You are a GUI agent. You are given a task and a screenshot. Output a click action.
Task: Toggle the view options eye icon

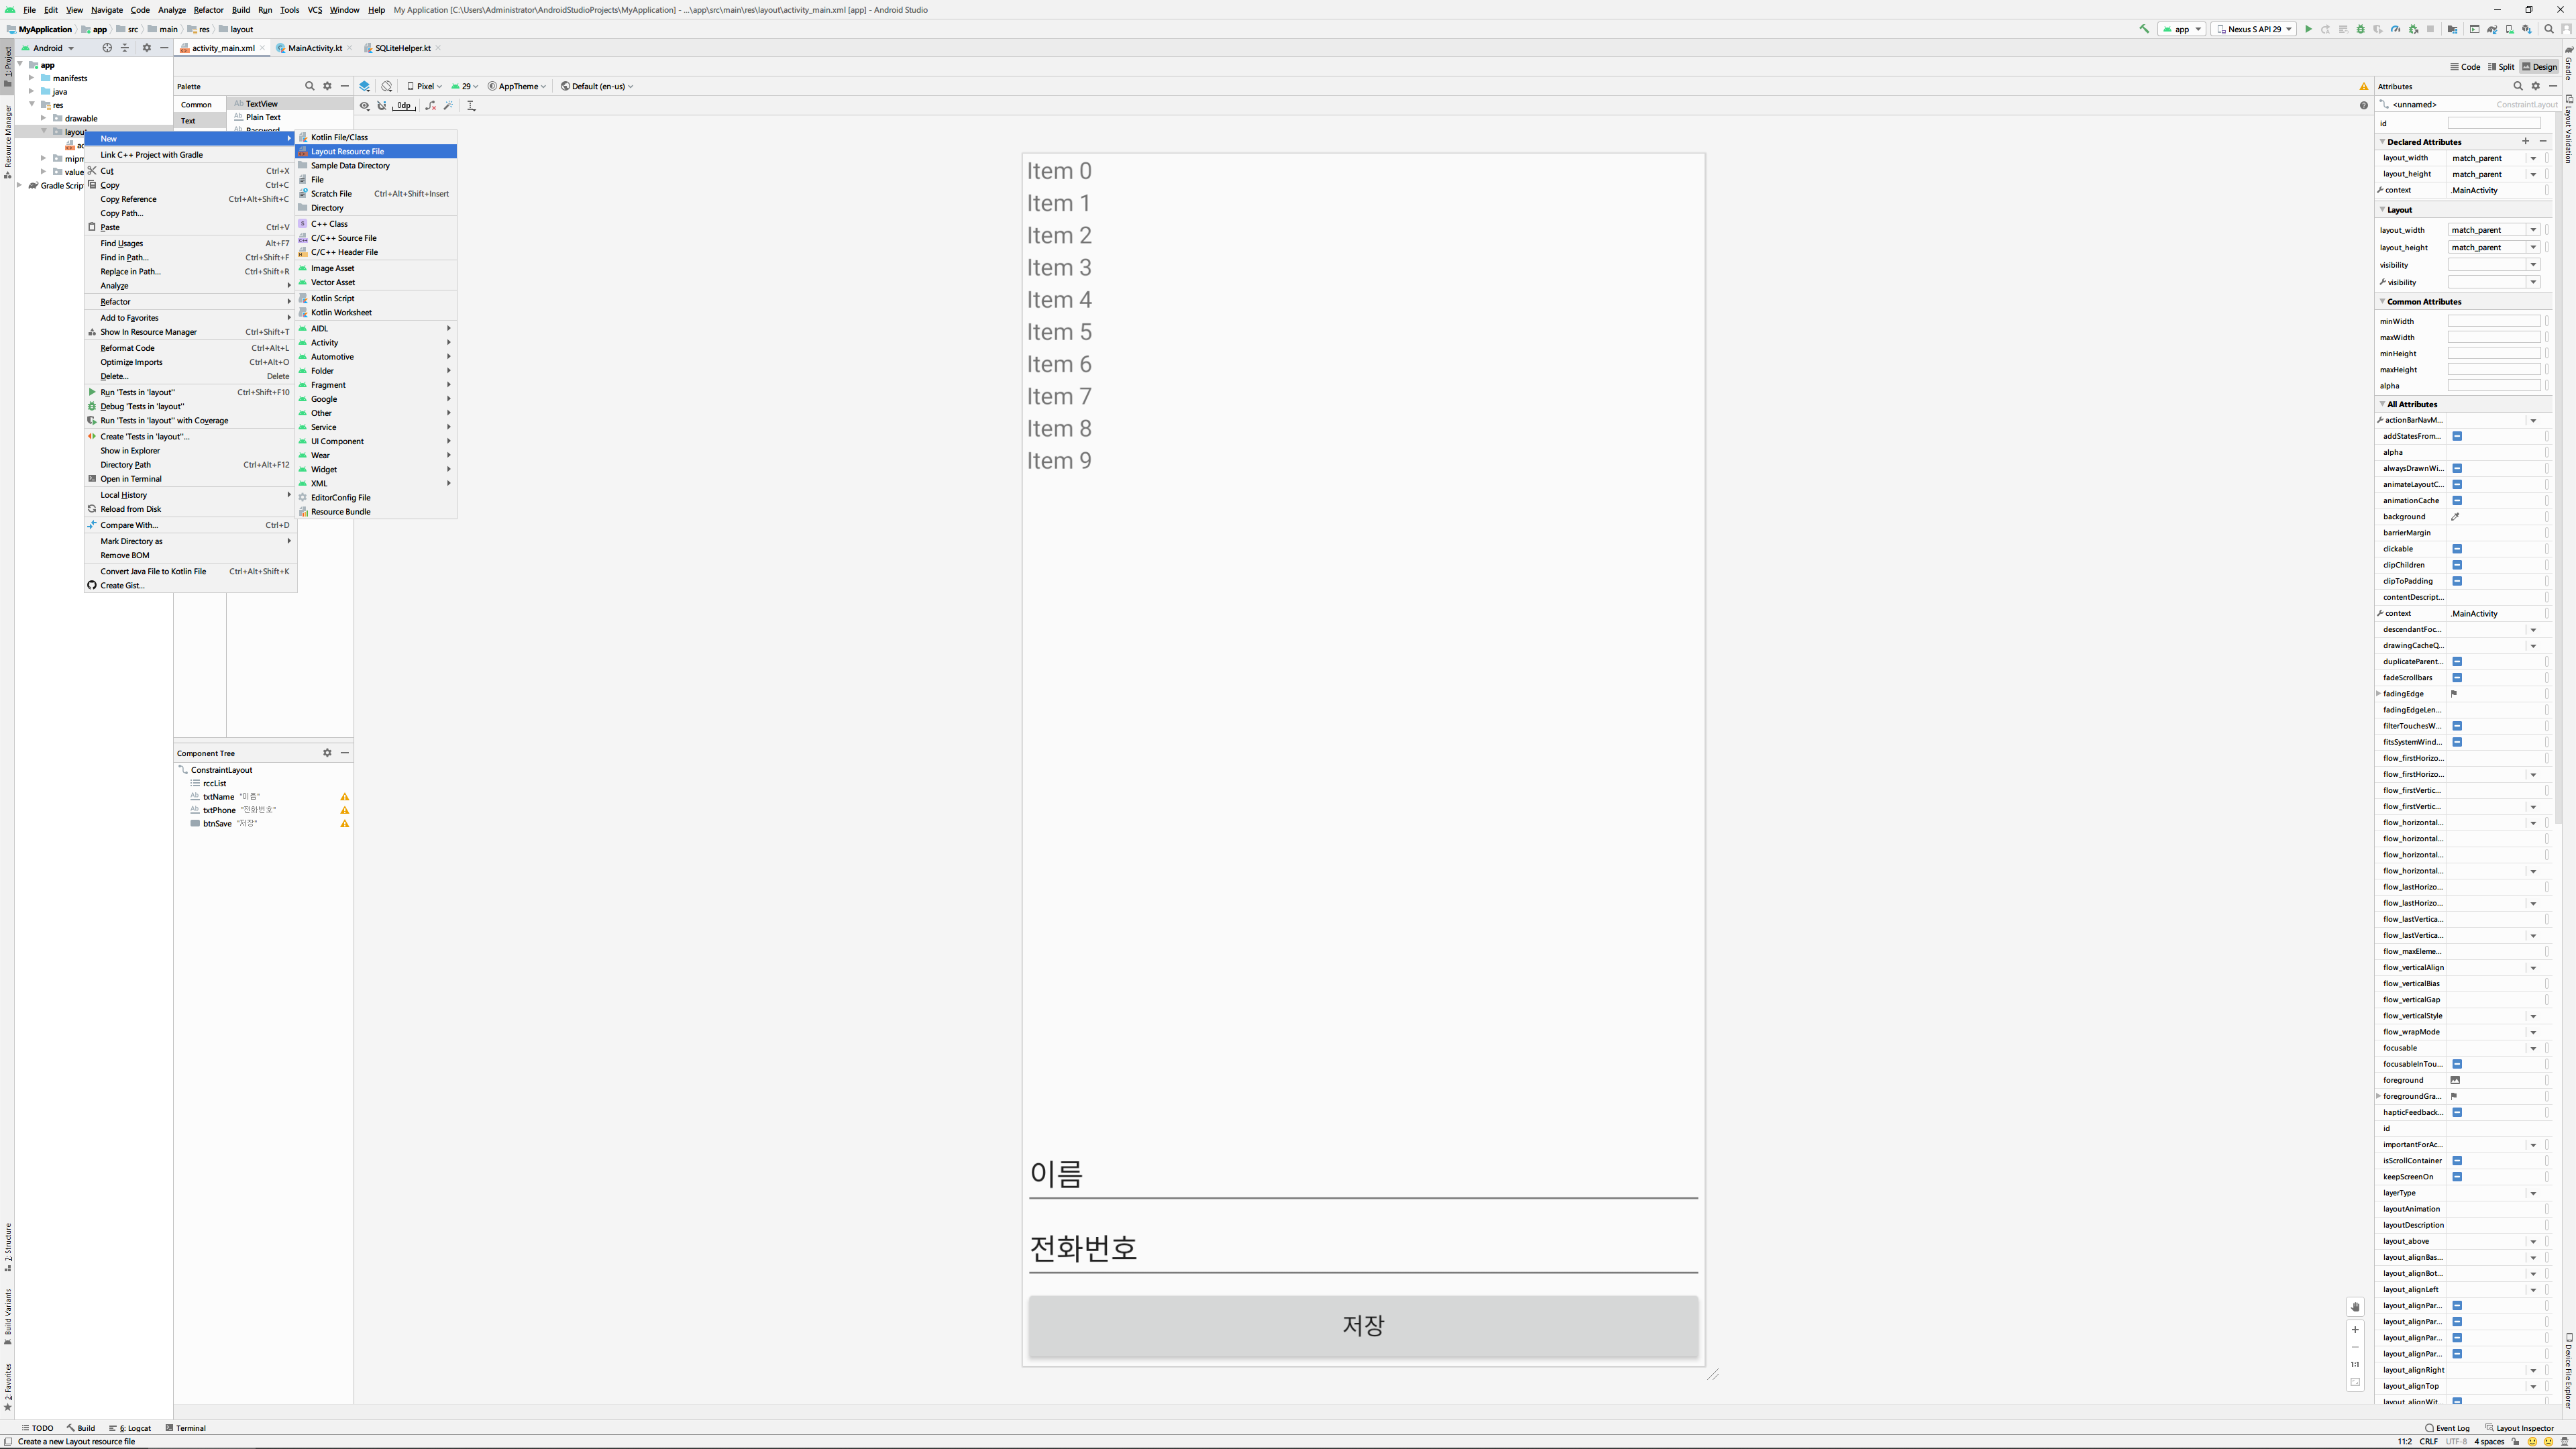pos(365,105)
